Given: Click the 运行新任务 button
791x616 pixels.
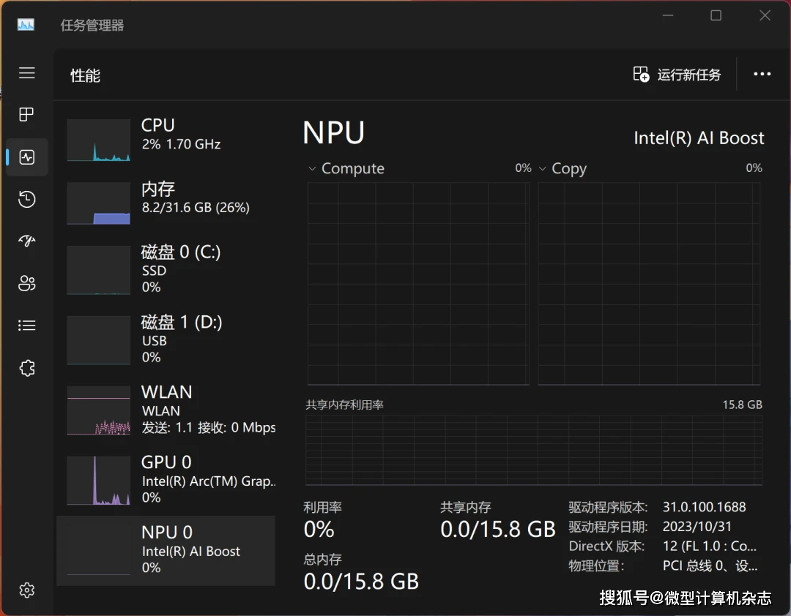Looking at the screenshot, I should pos(677,75).
